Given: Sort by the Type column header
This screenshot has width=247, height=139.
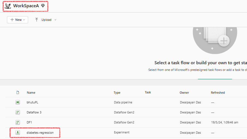Looking at the screenshot, I should point(117,93).
